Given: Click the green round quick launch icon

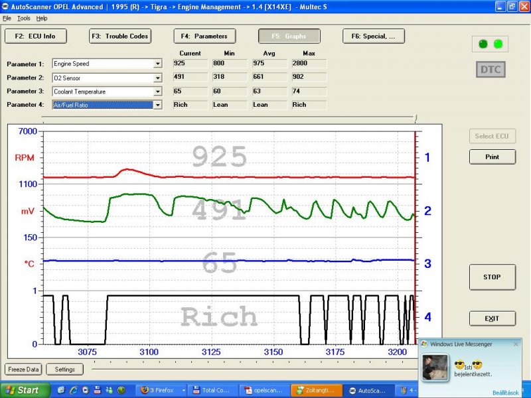Looking at the screenshot, I should [121, 390].
